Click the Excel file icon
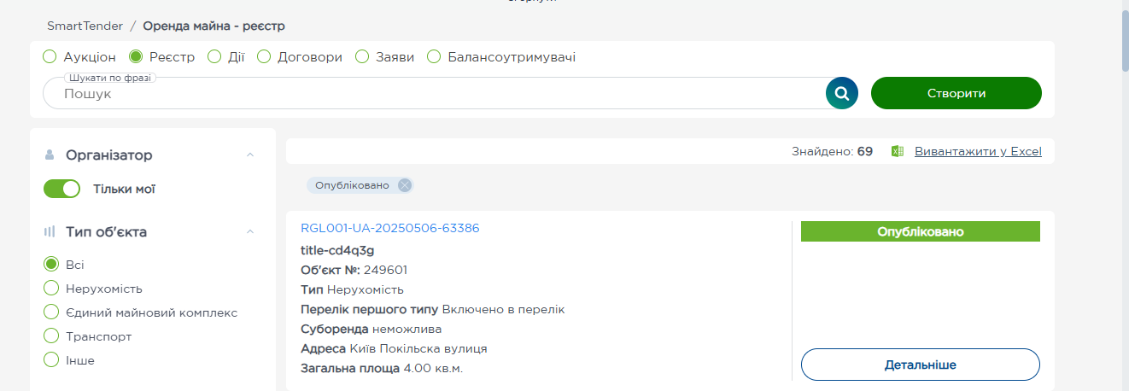 (898, 151)
